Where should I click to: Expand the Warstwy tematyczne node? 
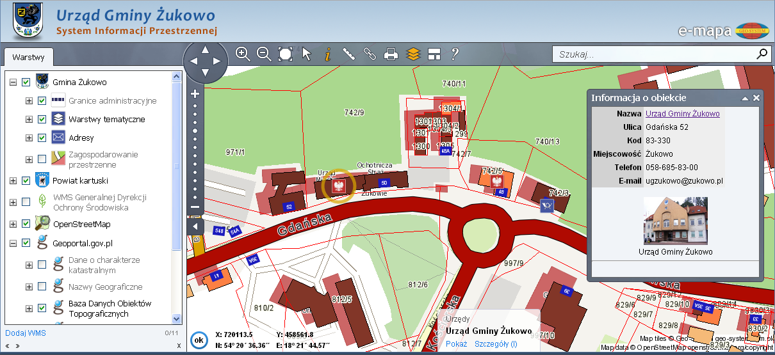point(29,119)
